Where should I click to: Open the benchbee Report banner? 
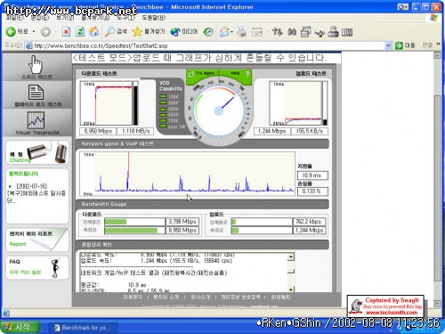click(x=37, y=240)
